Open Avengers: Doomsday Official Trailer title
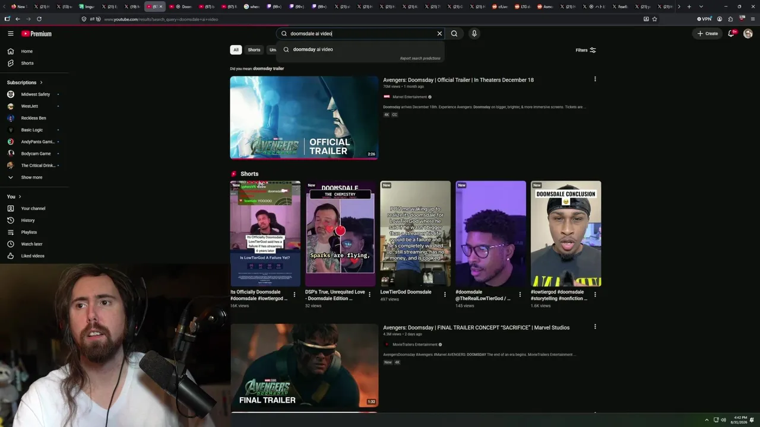760x427 pixels. 458,80
